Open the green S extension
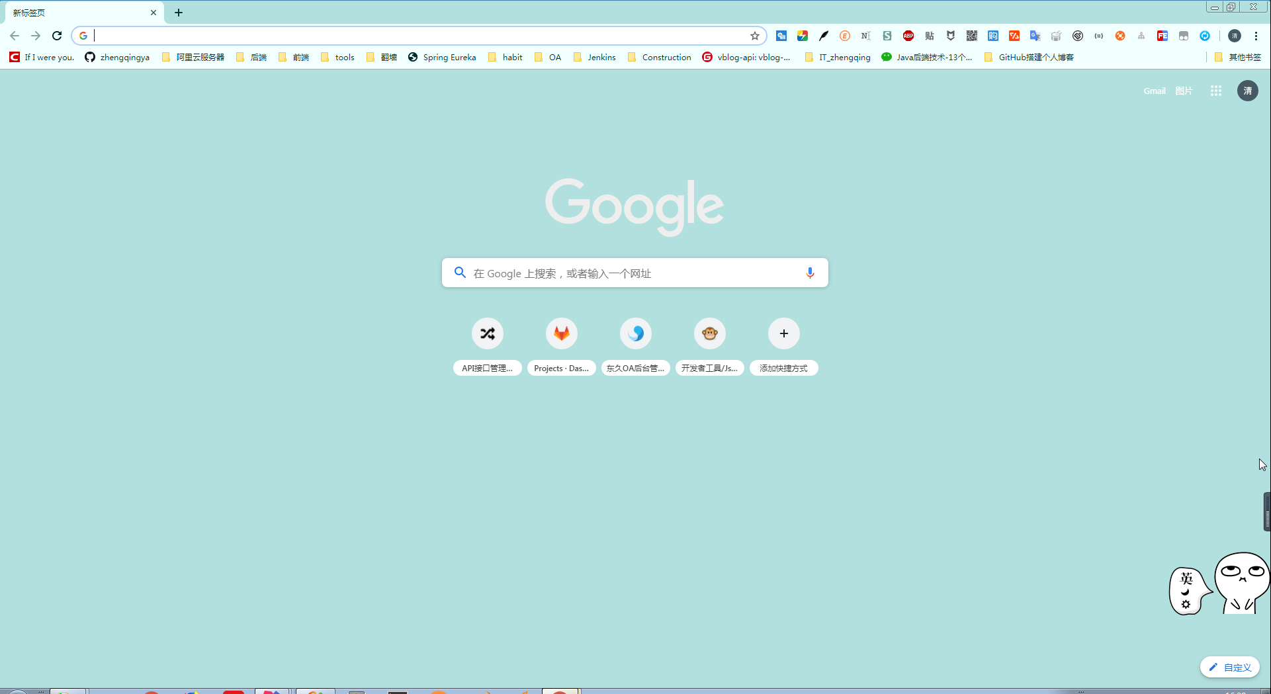 tap(887, 36)
